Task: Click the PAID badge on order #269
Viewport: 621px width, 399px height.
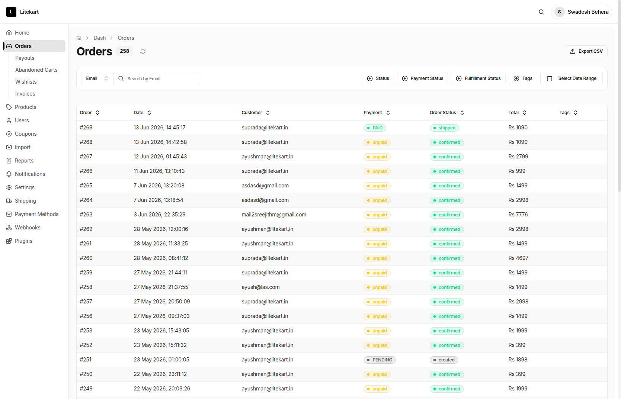Action: (x=375, y=128)
